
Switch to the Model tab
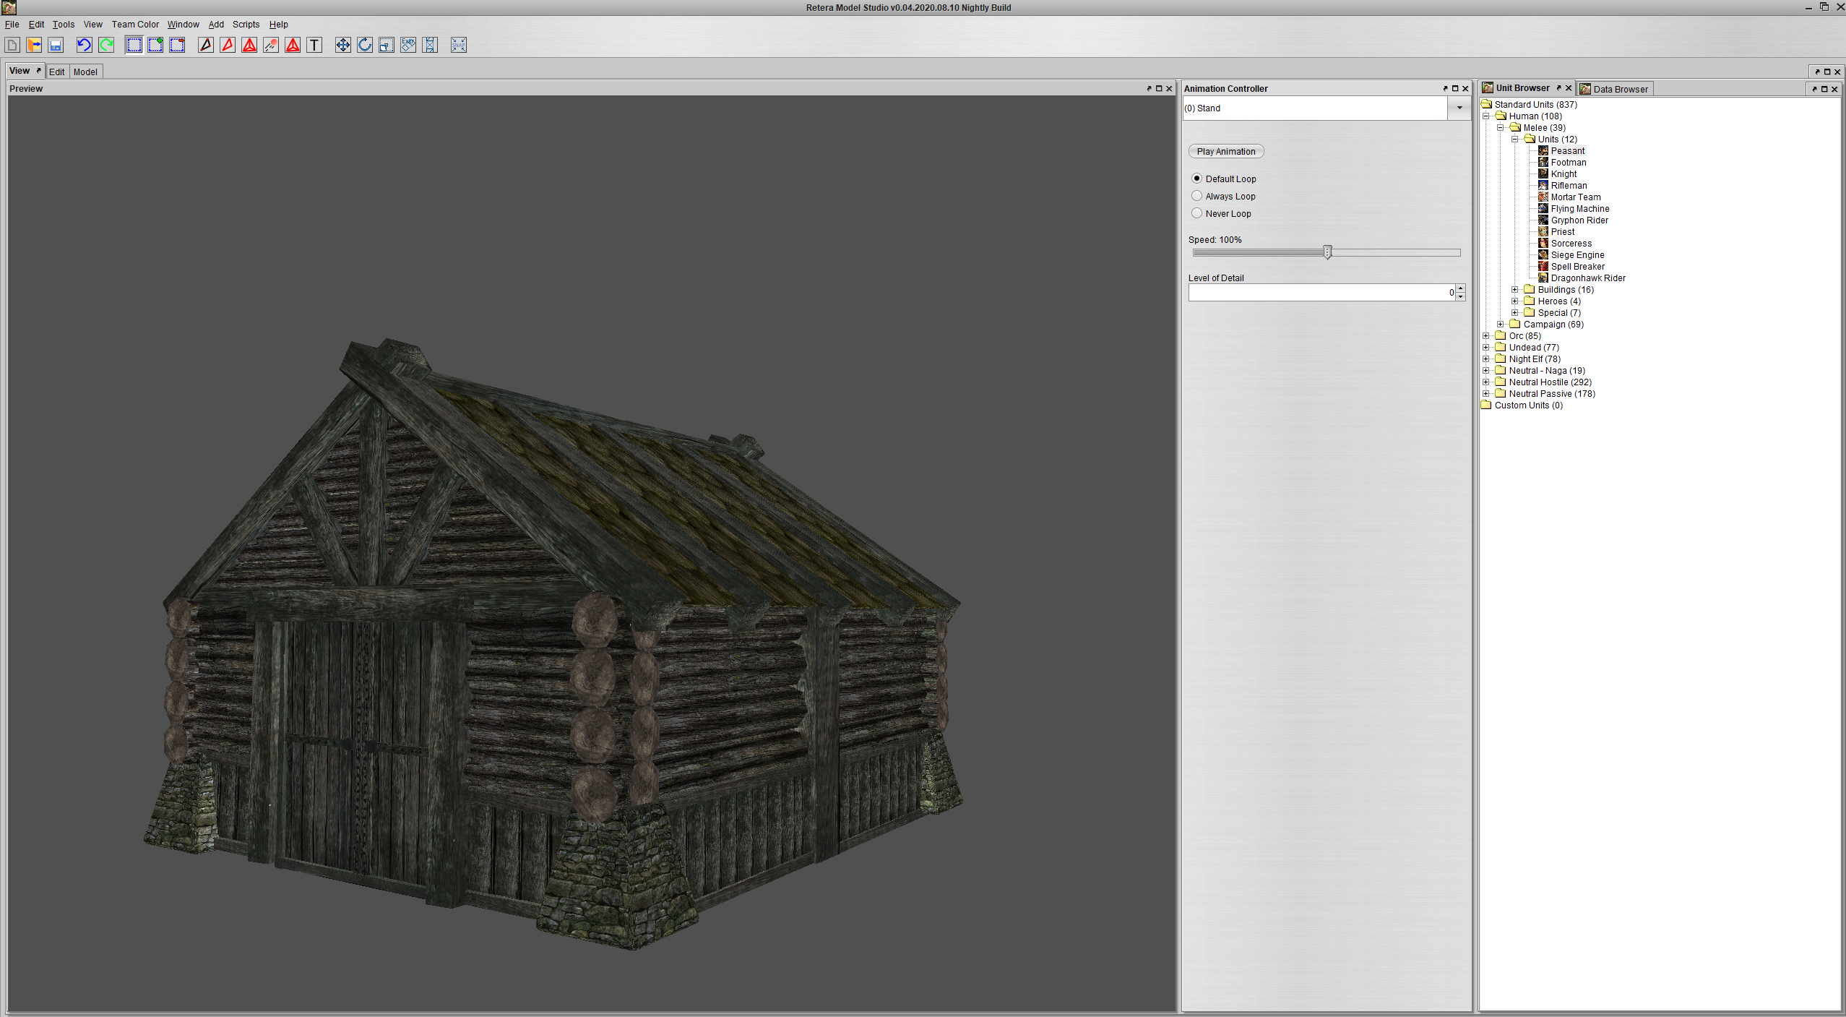(x=85, y=72)
